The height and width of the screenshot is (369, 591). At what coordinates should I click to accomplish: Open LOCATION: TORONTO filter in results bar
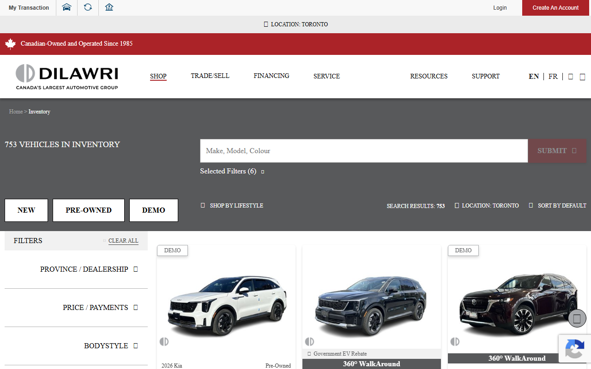coord(487,206)
